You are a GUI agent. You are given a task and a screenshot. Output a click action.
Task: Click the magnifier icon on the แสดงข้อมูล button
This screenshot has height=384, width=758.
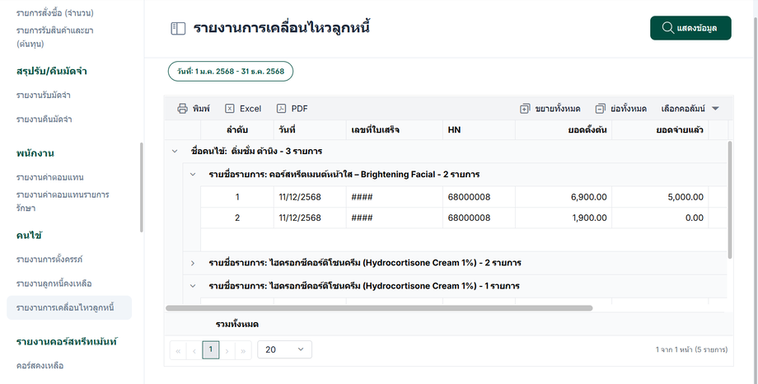click(666, 29)
